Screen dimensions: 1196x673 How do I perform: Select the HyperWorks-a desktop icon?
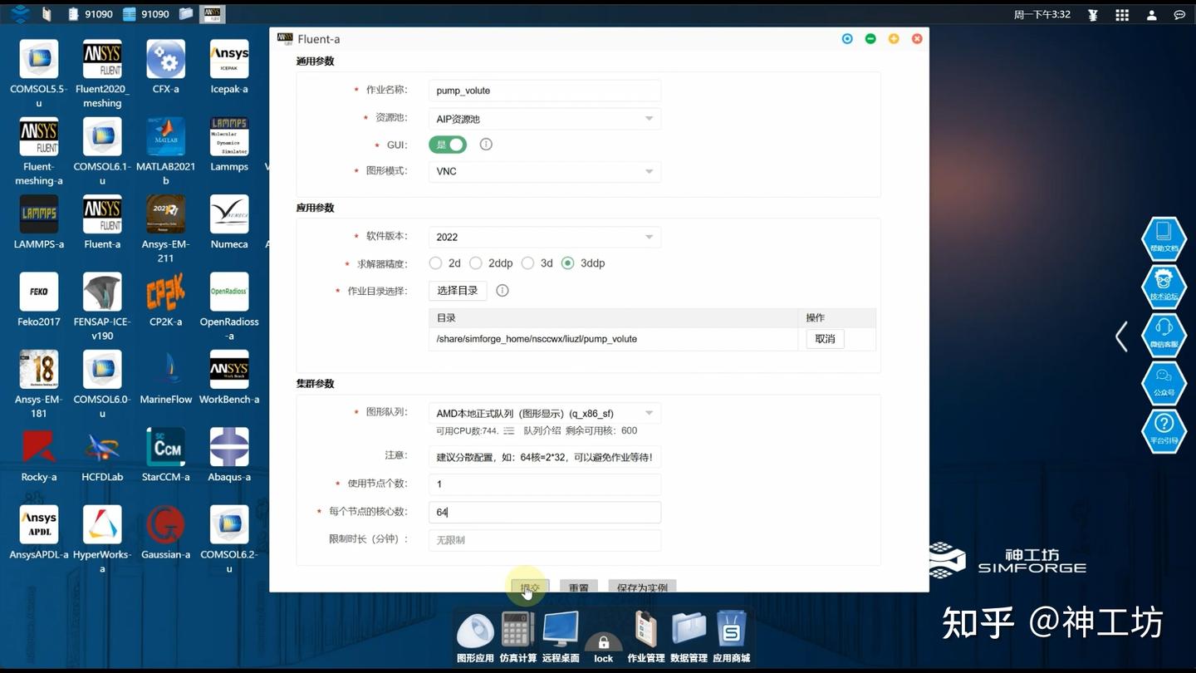click(102, 524)
